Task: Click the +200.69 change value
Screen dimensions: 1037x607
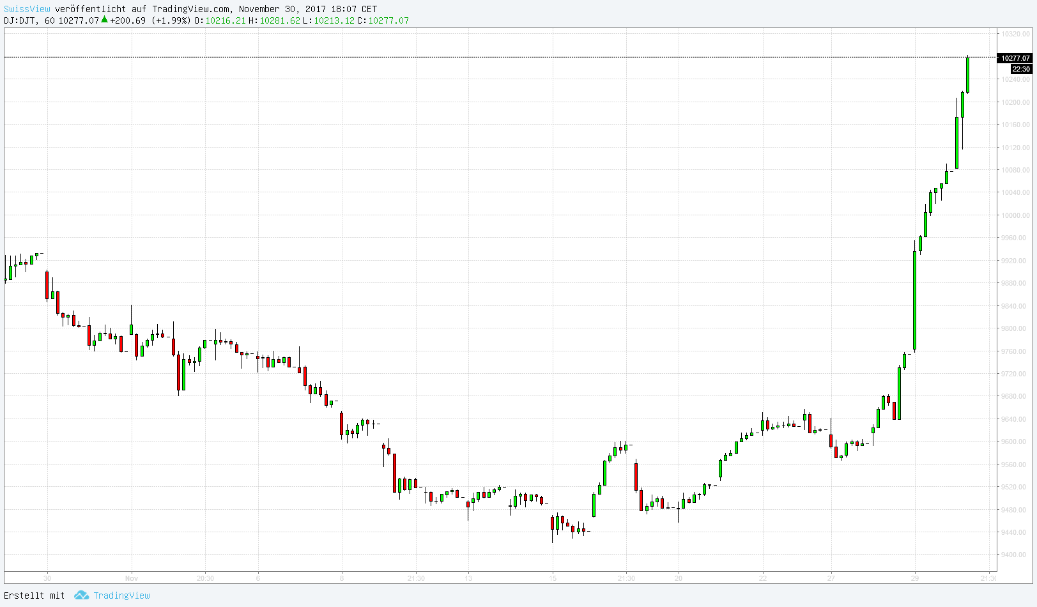Action: 128,20
